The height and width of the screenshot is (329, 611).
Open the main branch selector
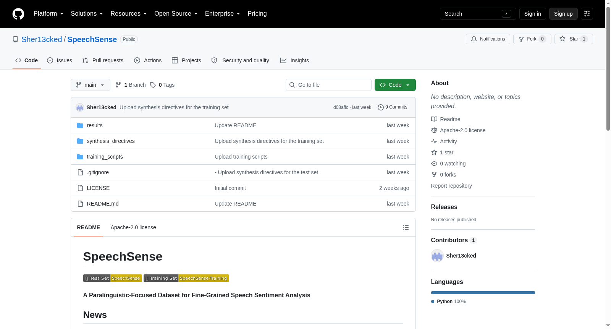coord(91,85)
